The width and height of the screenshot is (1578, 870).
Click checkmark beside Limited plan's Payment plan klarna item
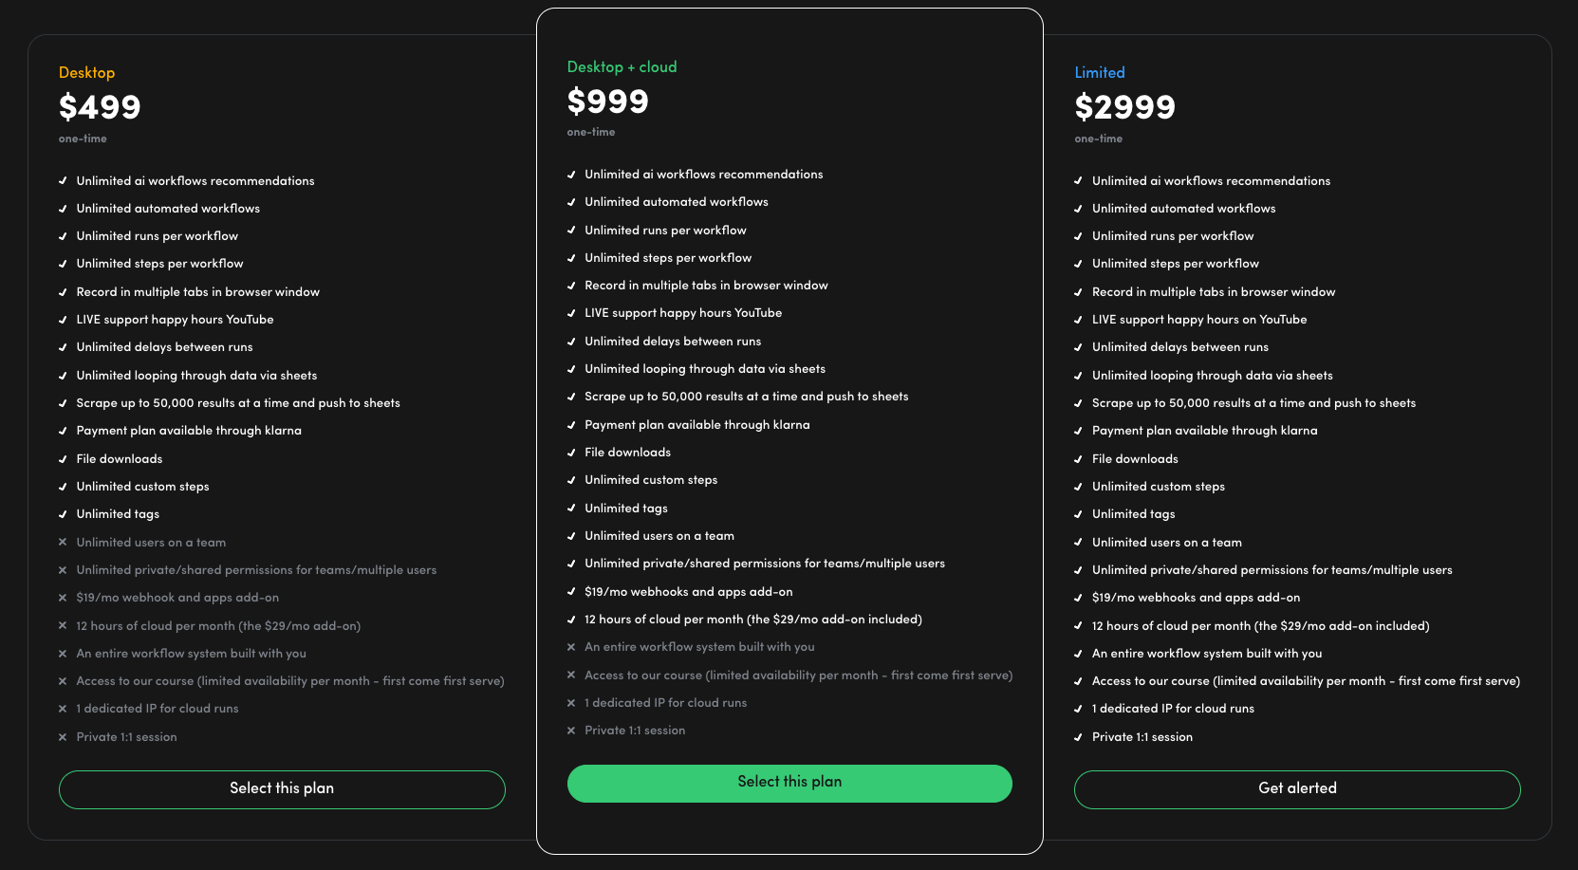tap(1078, 431)
